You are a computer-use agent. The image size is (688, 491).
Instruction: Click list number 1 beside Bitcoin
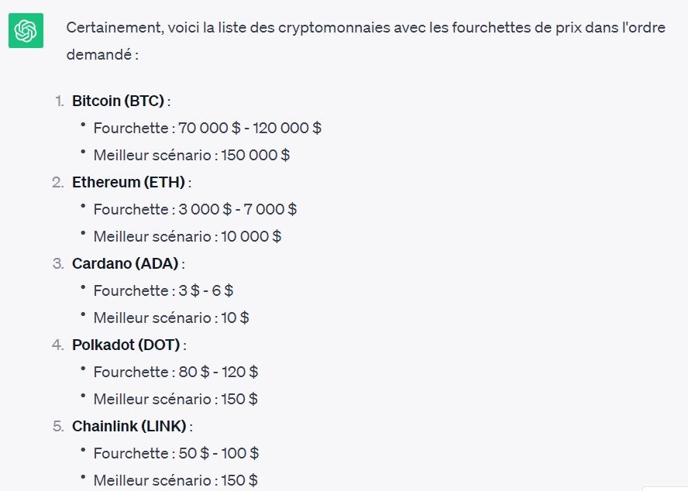(x=60, y=101)
